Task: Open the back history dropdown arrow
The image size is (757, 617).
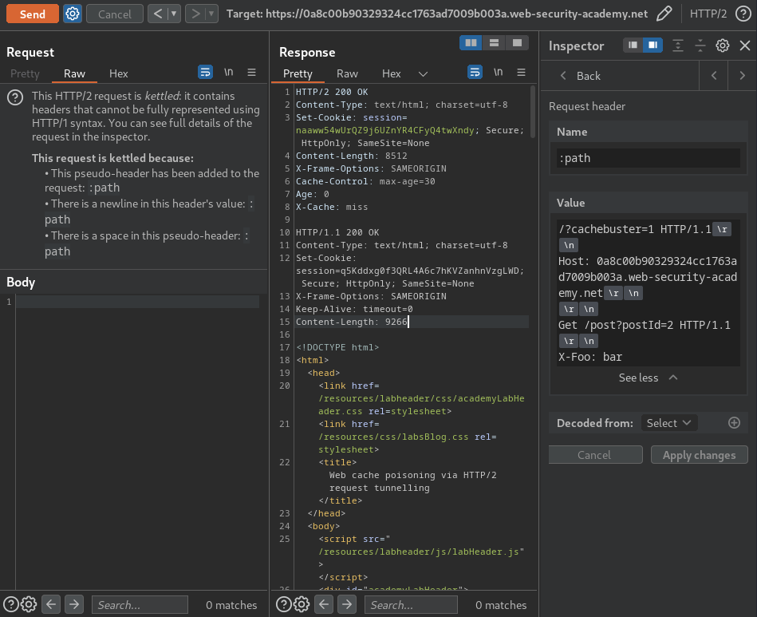Action: 174,14
